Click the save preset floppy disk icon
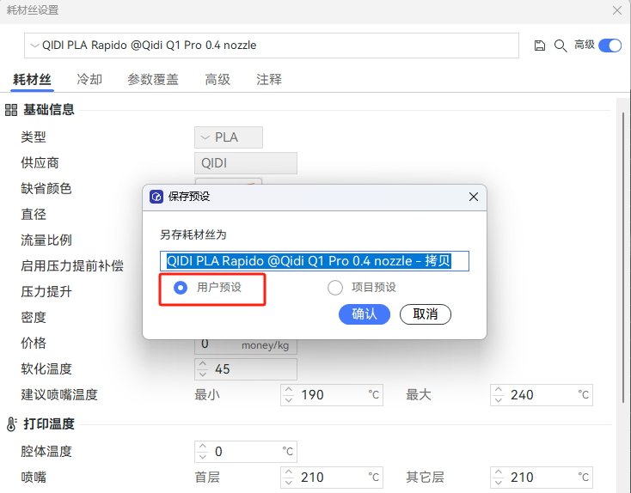Viewport: 631px width, 493px height. coord(540,46)
